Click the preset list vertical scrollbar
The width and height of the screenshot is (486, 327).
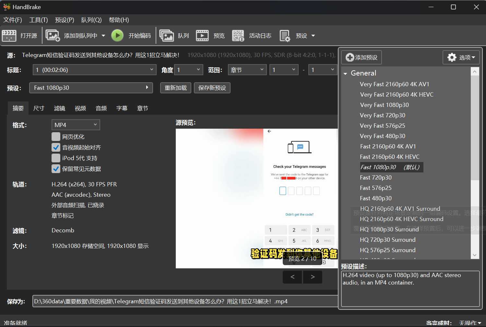[x=475, y=162]
